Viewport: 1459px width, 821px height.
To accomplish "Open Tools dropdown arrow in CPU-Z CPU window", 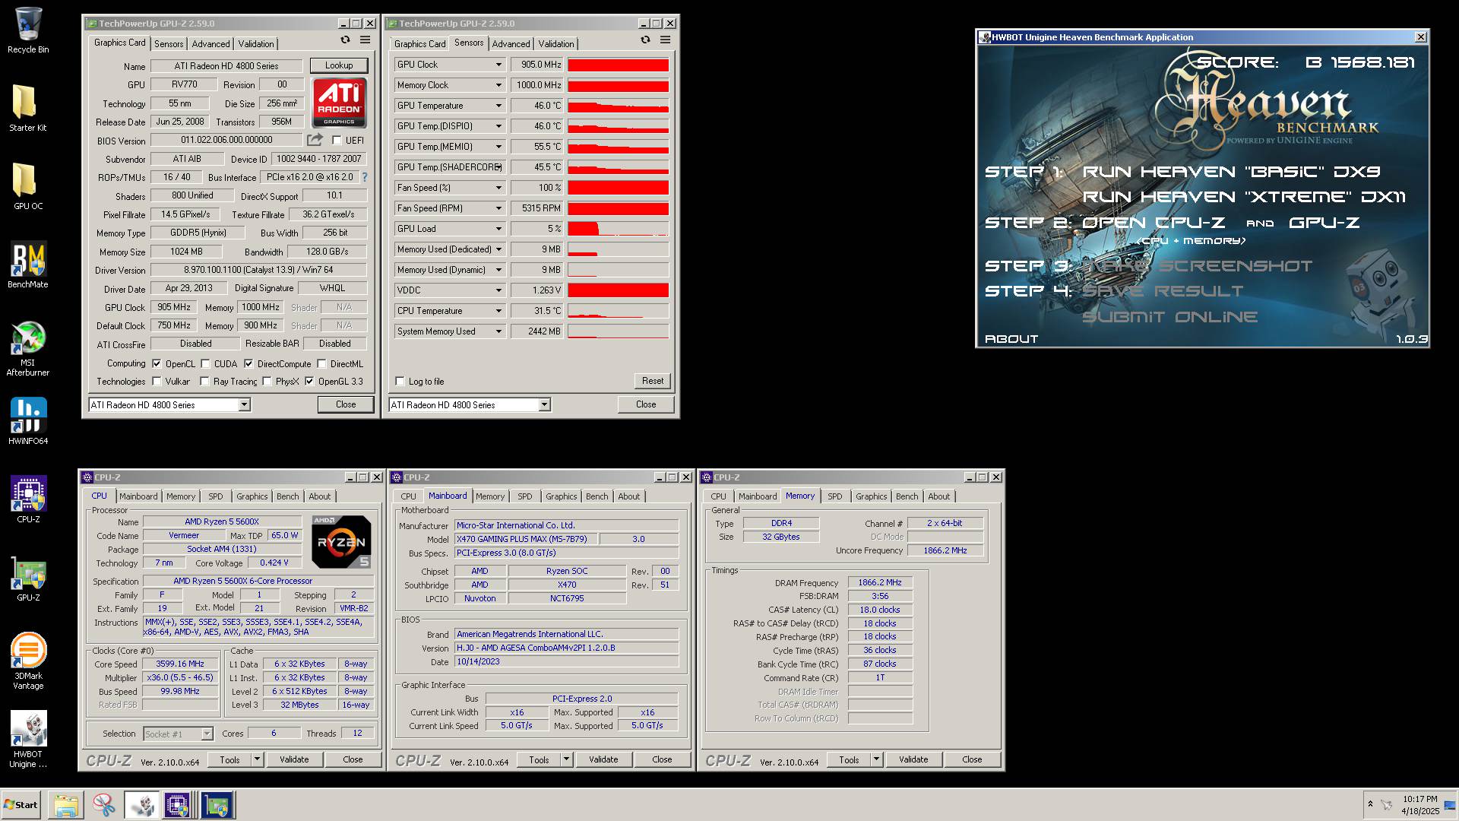I will (x=257, y=759).
